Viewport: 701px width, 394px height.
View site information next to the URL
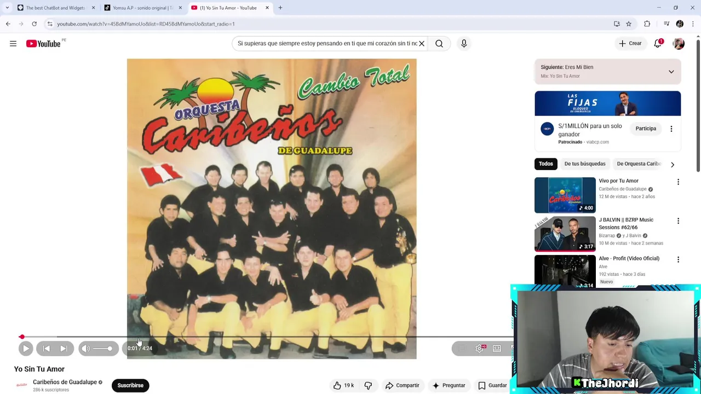50,24
